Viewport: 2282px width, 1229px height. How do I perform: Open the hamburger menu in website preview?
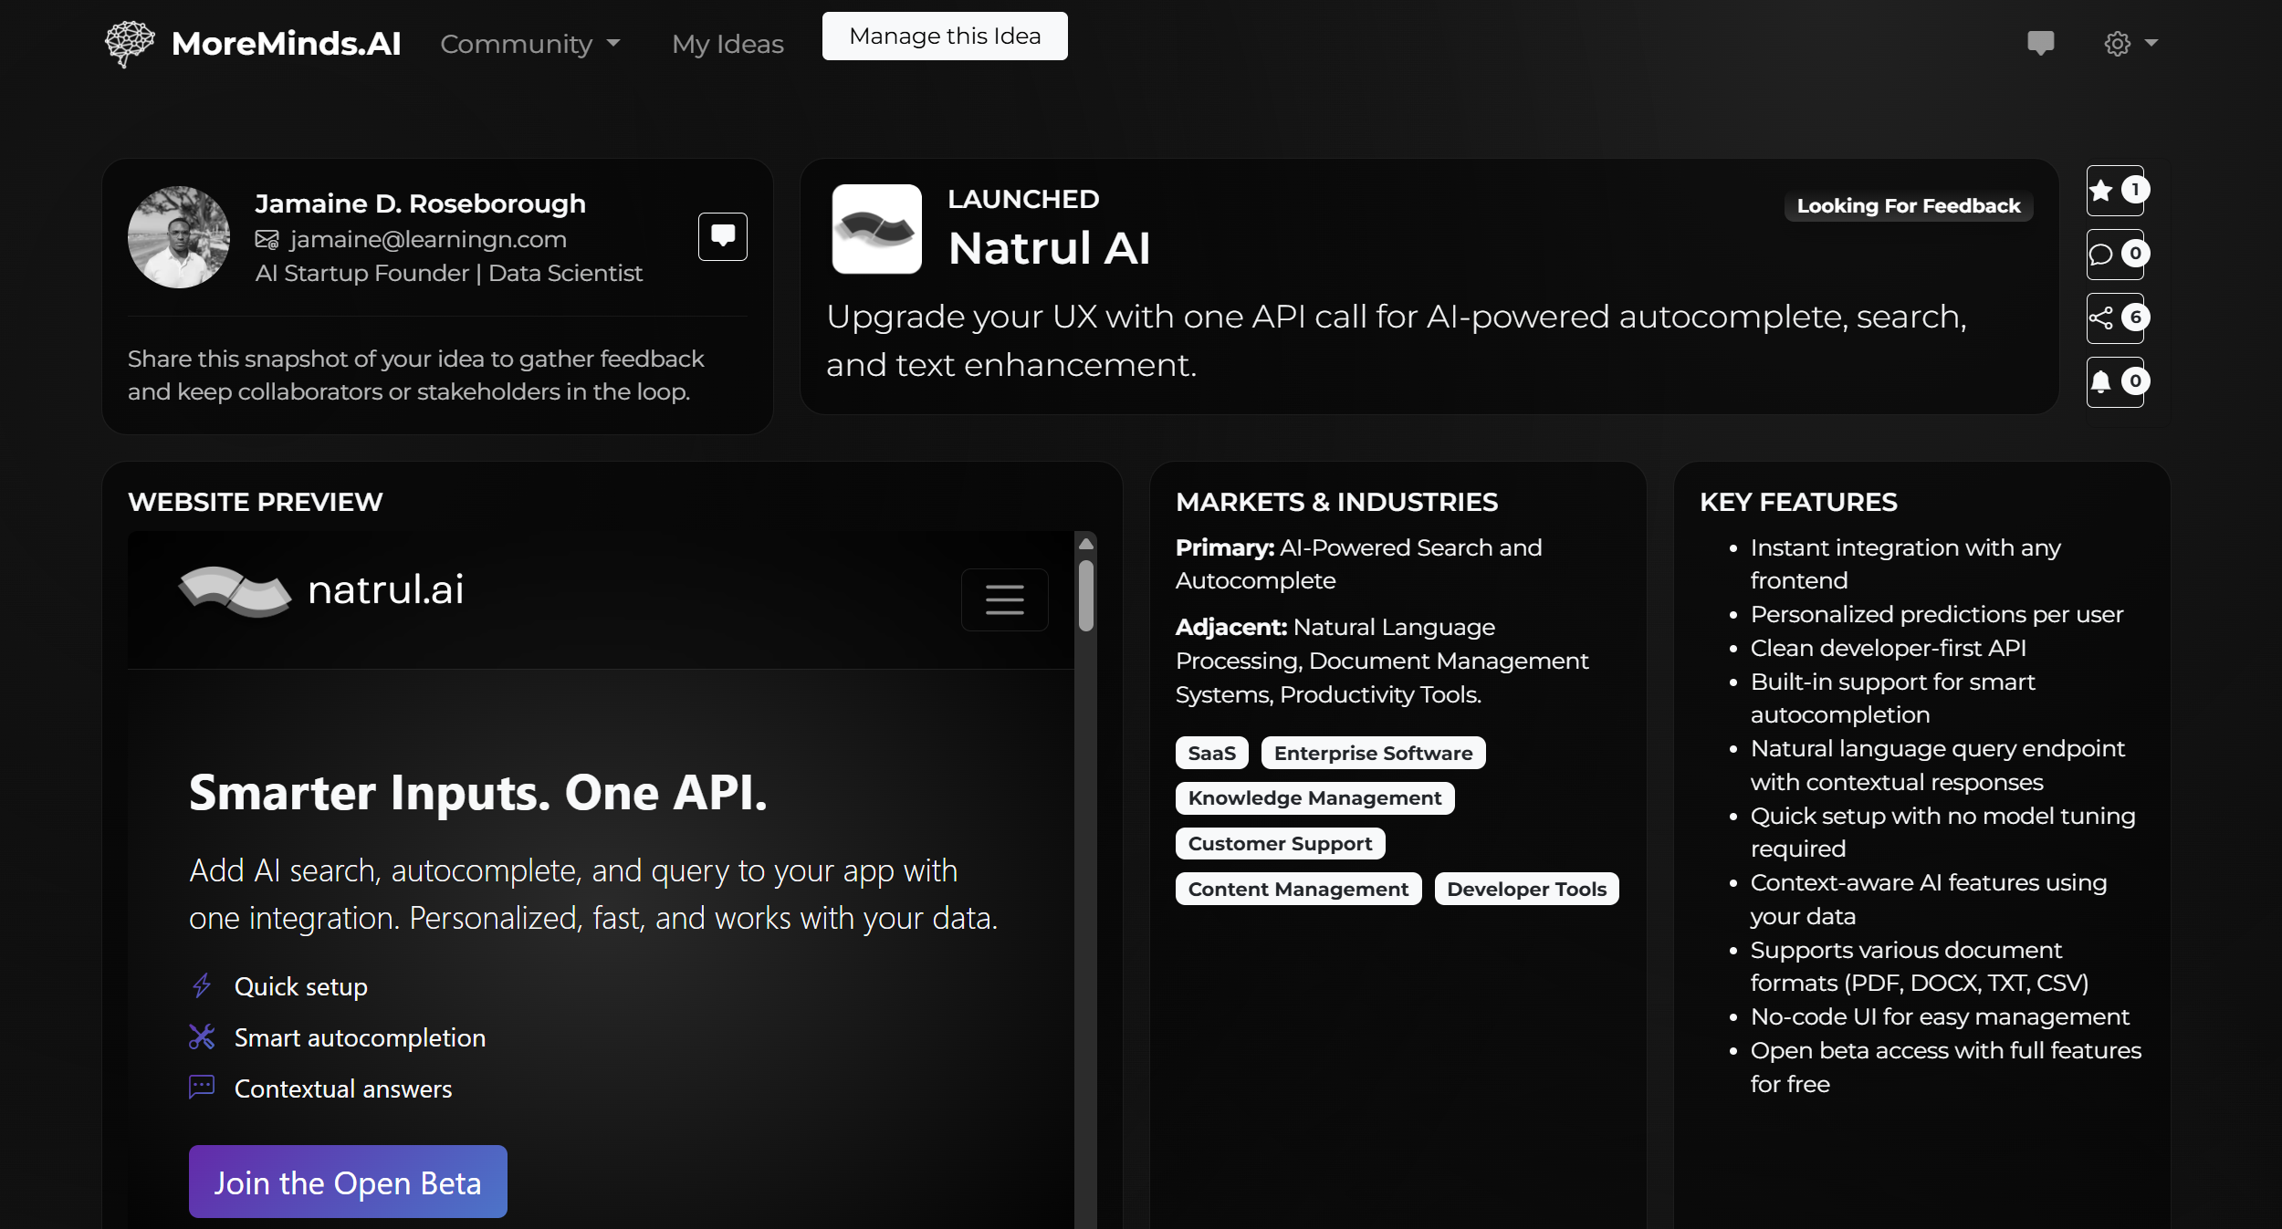pos(1004,599)
